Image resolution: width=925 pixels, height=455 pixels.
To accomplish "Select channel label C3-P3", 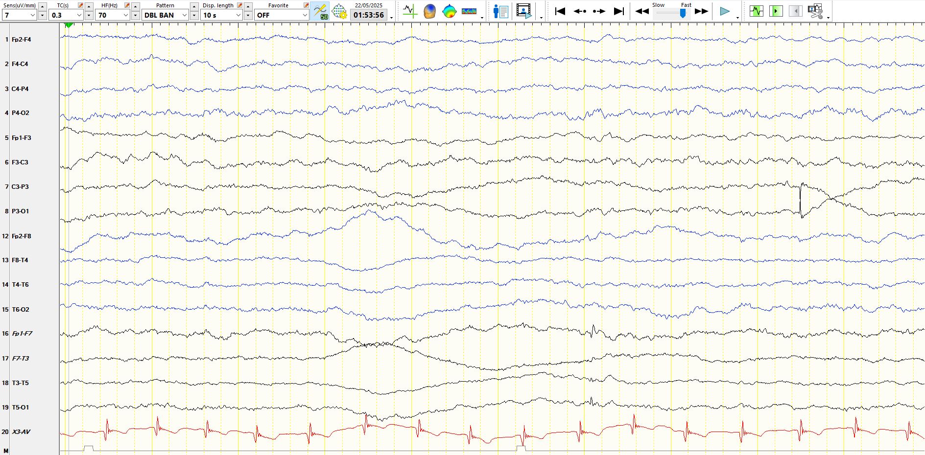I will pyautogui.click(x=20, y=187).
